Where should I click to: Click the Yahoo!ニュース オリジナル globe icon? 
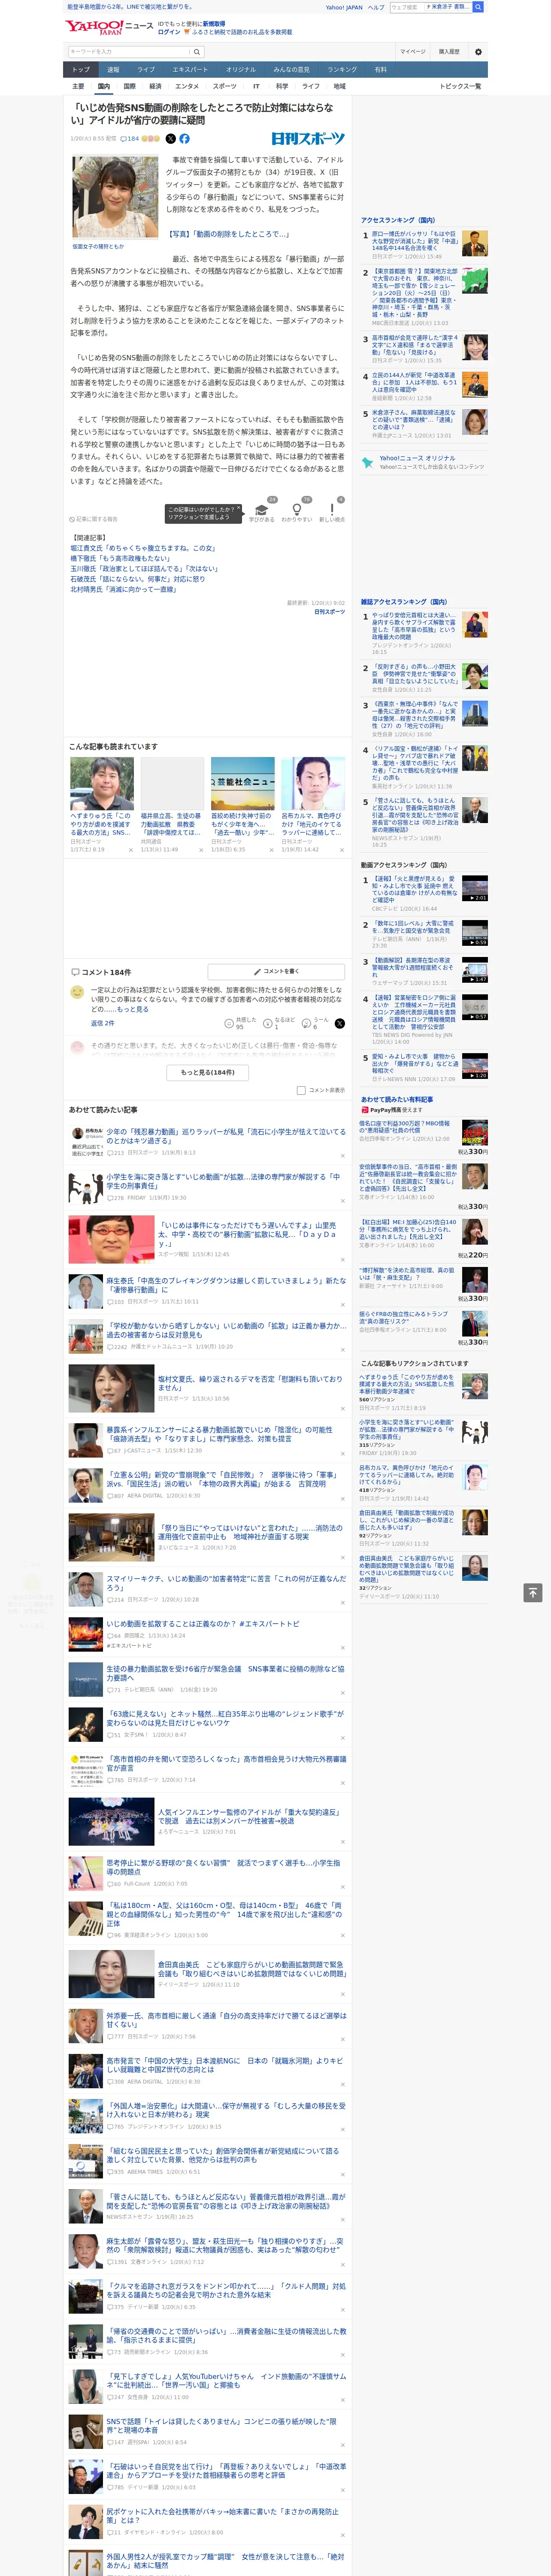pos(368,462)
